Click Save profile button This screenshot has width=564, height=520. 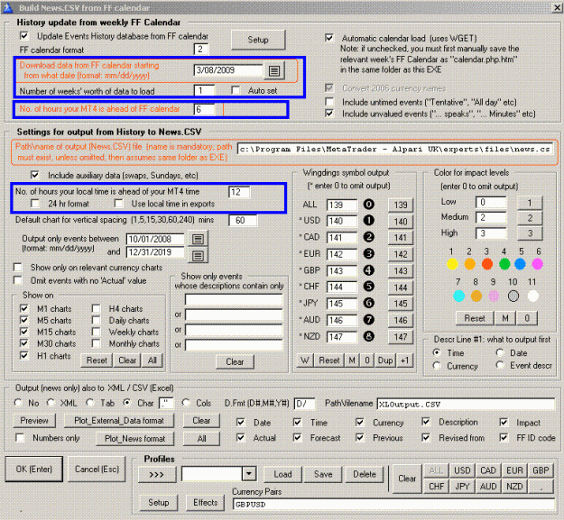point(323,474)
